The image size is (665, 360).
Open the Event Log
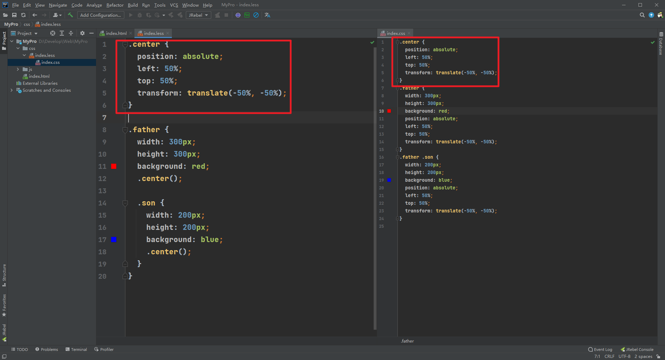(600, 349)
